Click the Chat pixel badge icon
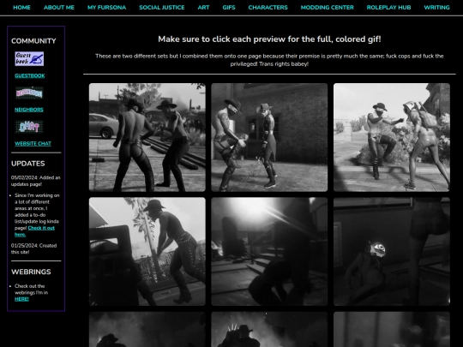The image size is (463, 347). pos(29,127)
